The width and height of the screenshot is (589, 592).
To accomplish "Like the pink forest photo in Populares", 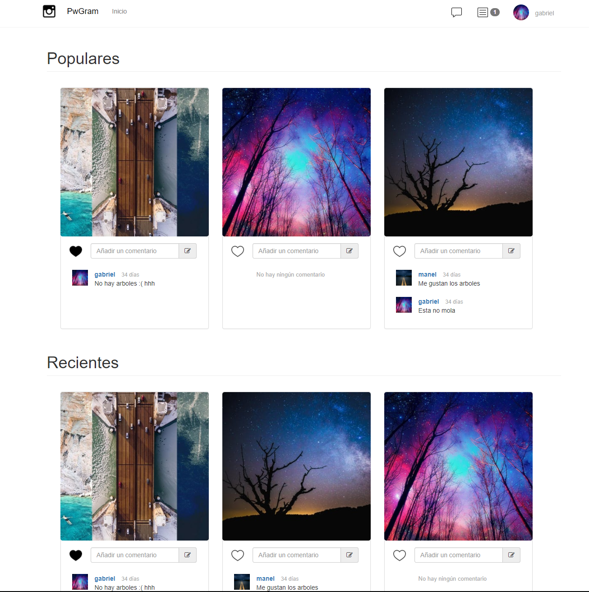I will [x=238, y=251].
